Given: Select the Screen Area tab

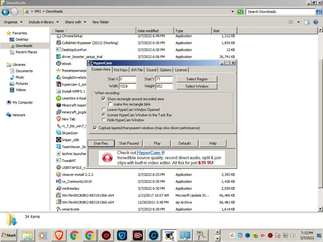Looking at the screenshot, I should (x=101, y=69).
